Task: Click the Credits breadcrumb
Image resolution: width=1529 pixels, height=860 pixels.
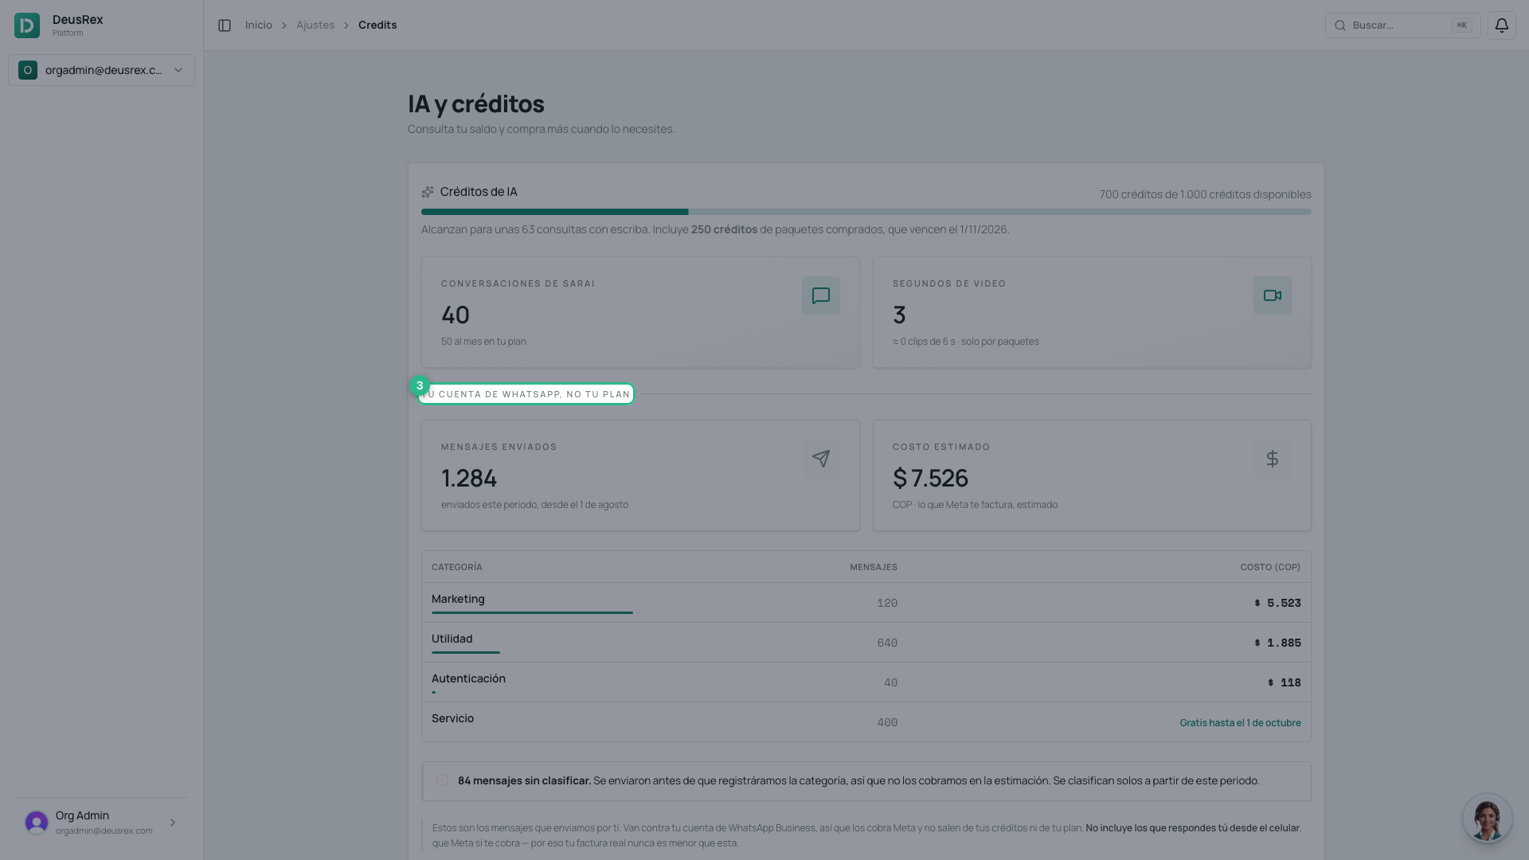Action: pos(377,25)
